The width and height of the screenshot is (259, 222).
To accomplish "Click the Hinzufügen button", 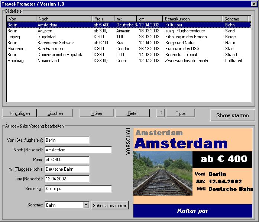I will click(x=20, y=113).
